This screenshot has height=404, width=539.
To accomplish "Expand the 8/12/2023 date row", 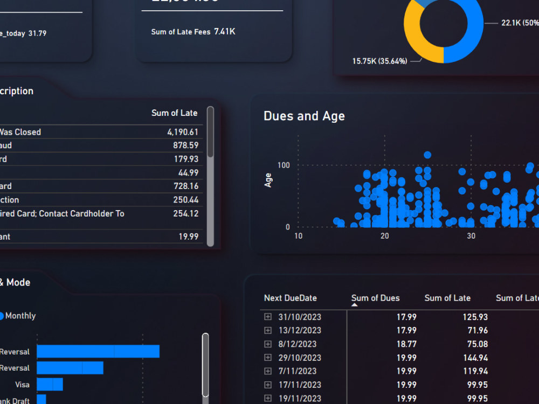I will (268, 344).
